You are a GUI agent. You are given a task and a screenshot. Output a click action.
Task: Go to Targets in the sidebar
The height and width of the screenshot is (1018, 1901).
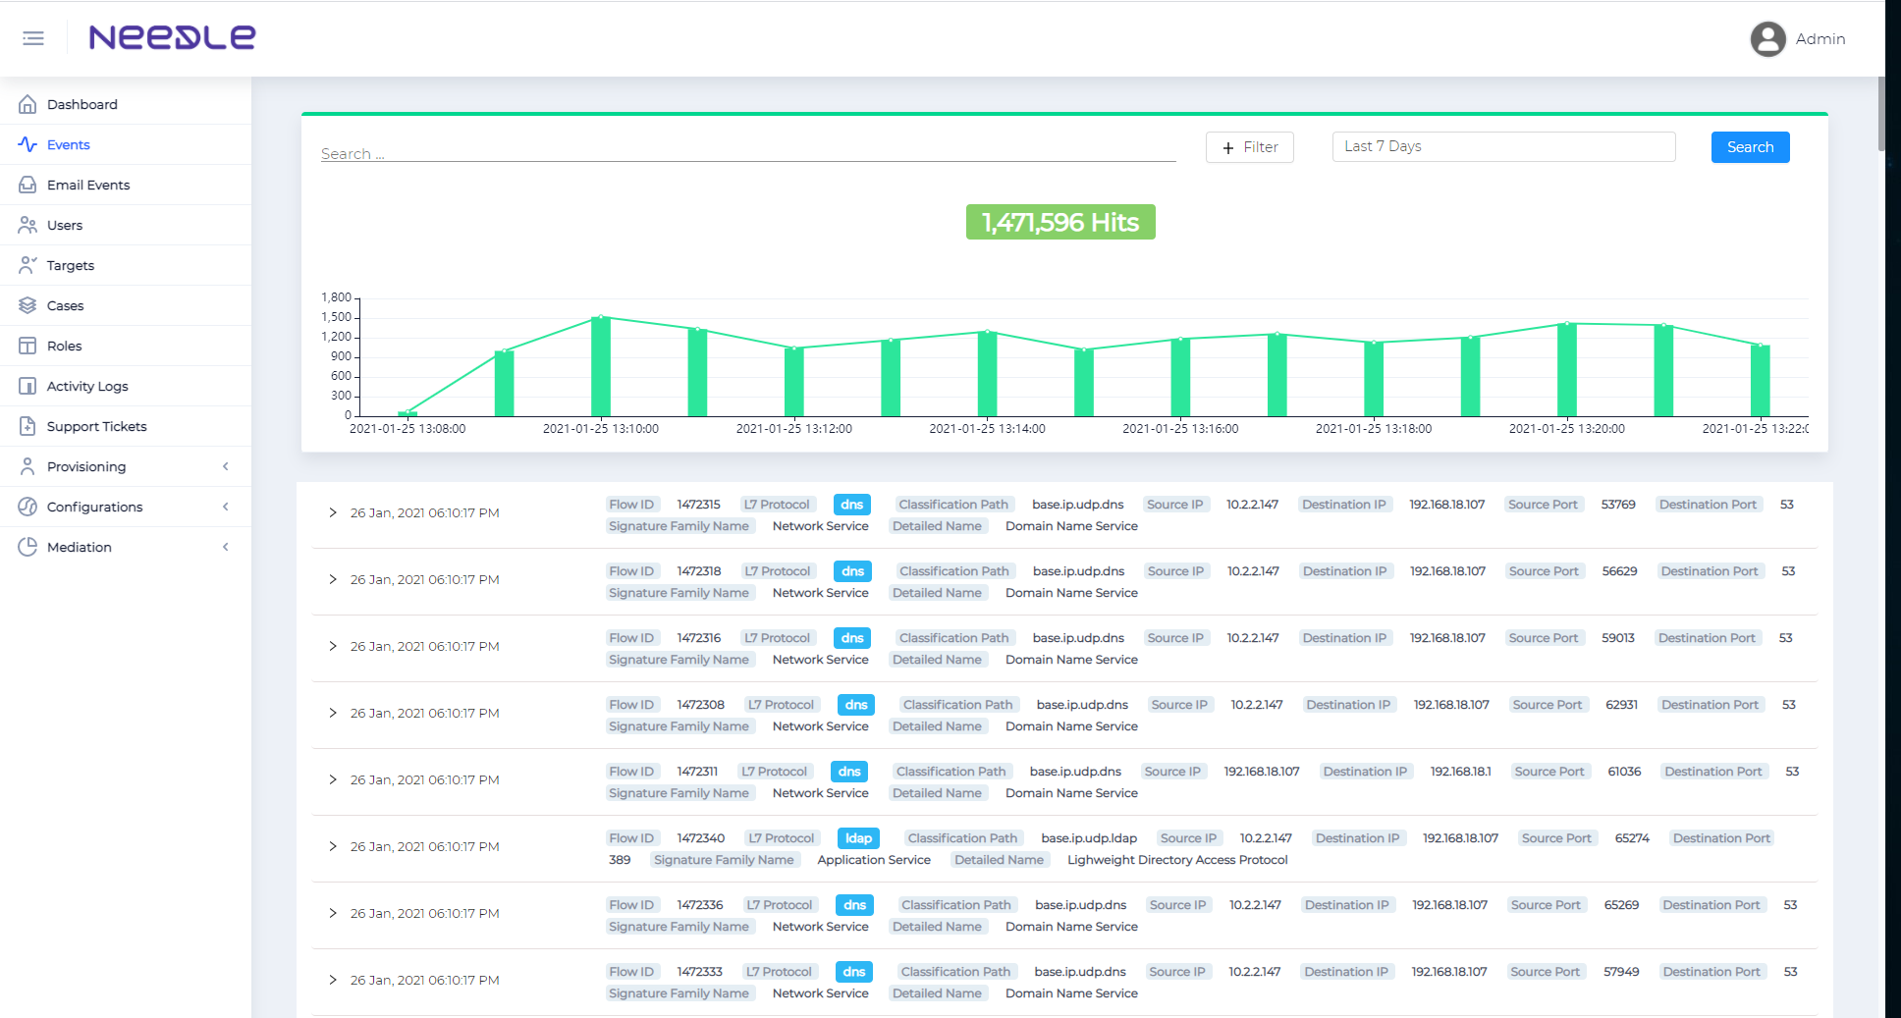coord(71,265)
